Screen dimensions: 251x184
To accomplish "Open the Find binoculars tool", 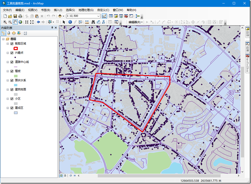I will coord(93,22).
